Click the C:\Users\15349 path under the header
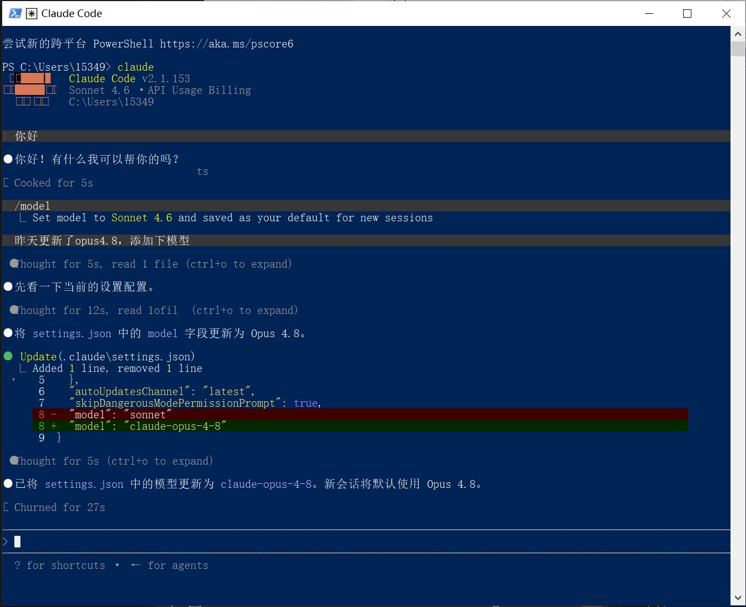The image size is (746, 607). 111,102
